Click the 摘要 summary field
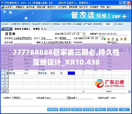Image resolution: width=132 pixels, height=114 pixels. (x=56, y=42)
